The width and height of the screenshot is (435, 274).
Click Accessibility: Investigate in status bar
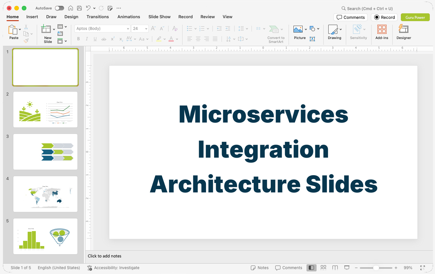click(x=113, y=268)
